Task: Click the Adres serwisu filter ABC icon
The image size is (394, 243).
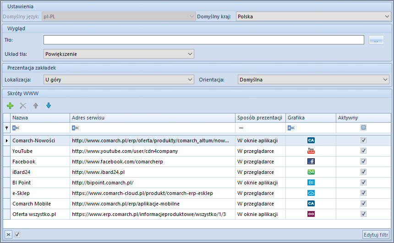Action: click(x=76, y=128)
